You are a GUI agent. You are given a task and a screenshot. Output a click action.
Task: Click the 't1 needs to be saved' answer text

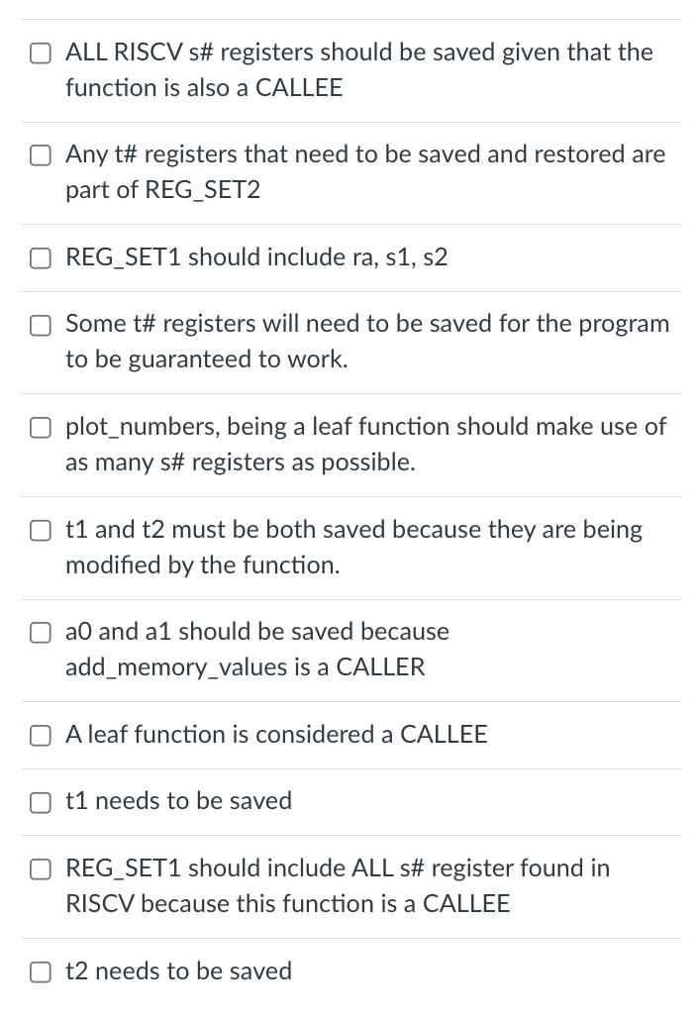[178, 802]
